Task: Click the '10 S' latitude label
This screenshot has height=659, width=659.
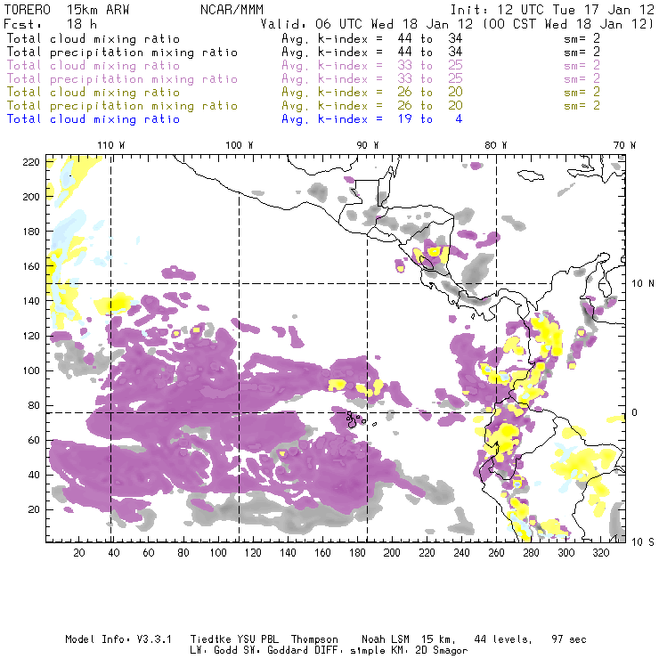Action: click(643, 542)
